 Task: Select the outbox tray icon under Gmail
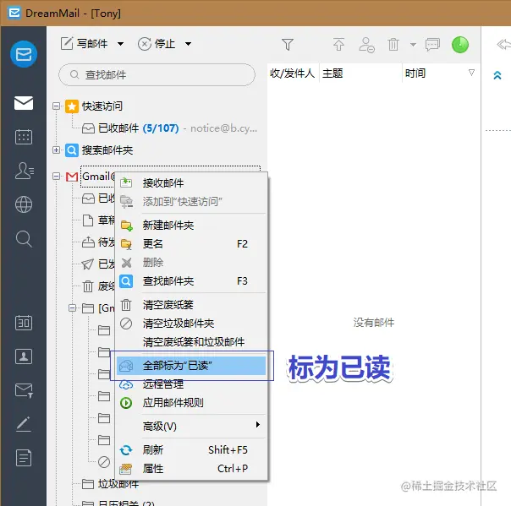(x=88, y=242)
